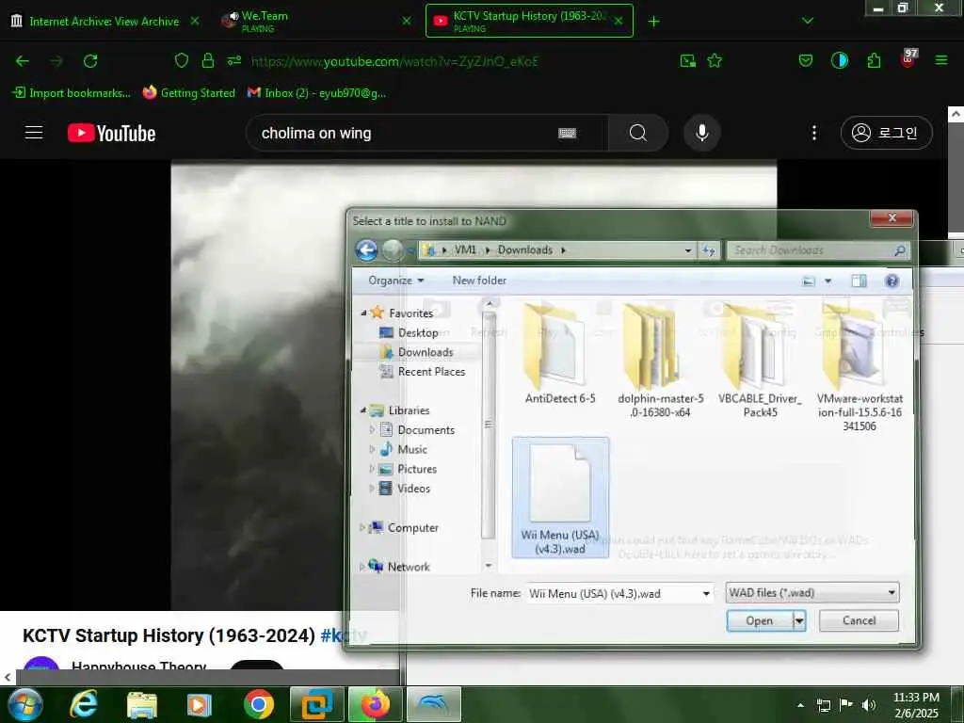Click the Search Downloads field

(x=817, y=250)
